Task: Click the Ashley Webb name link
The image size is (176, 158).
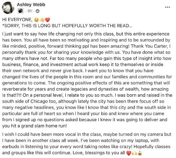Action: coord(31,4)
